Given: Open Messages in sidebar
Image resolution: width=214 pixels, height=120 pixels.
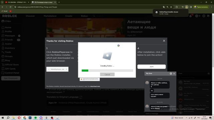Looking at the screenshot, I should click(x=8, y=36).
